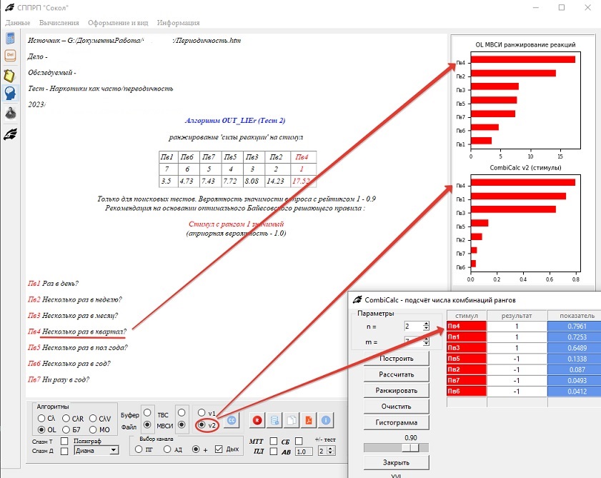601x478 pixels.
Task: Select the OL algorithm radio button
Action: point(41,429)
